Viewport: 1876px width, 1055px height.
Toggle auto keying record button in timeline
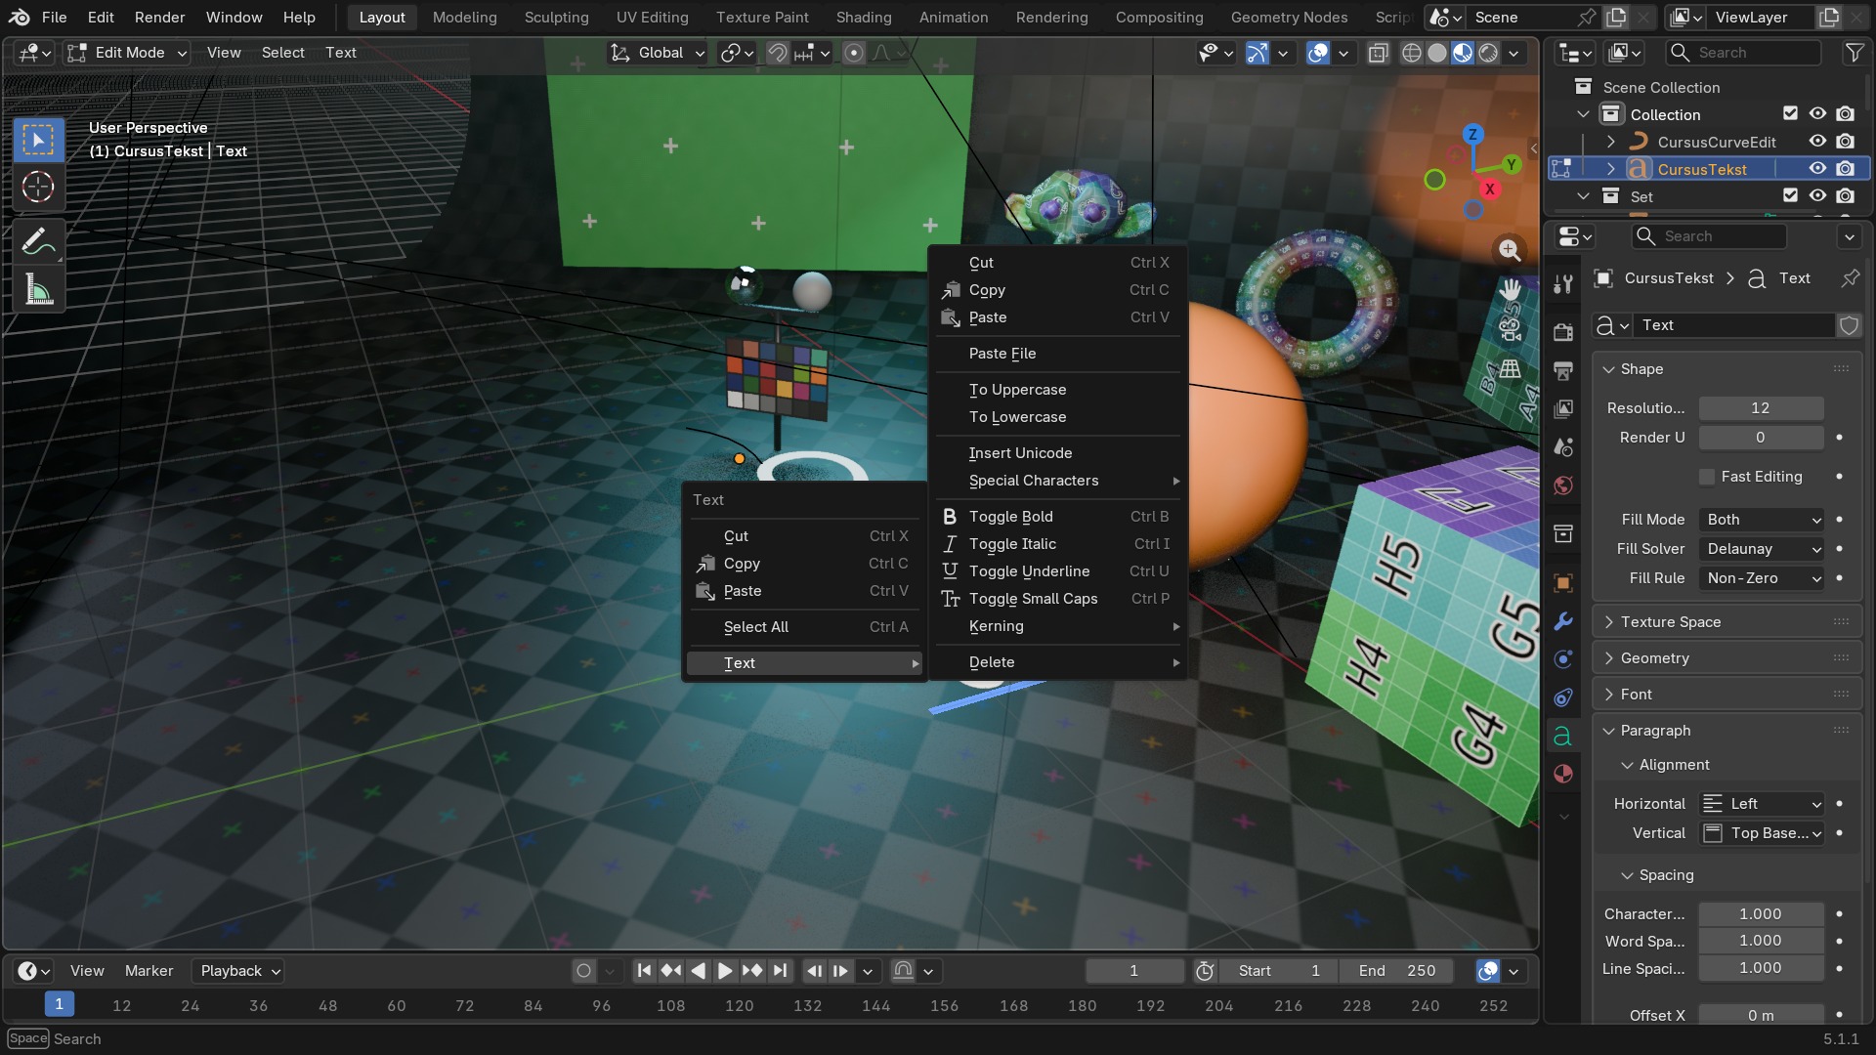click(583, 971)
